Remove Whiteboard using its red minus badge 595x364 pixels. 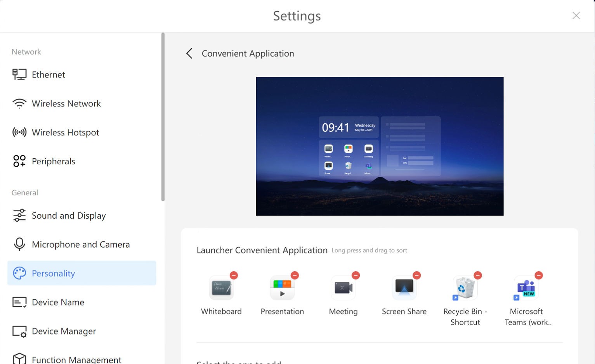click(234, 275)
